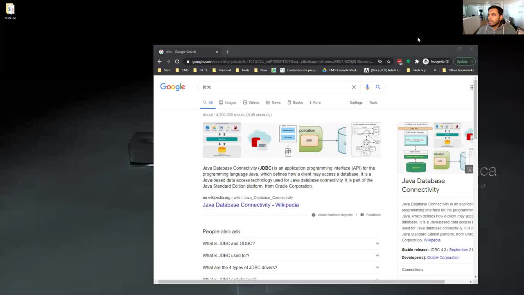Click the Google logo
Viewport: 524px width, 295px height.
coord(172,86)
